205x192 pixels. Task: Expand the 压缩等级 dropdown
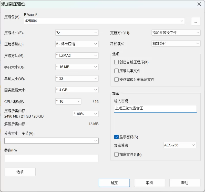(x=77, y=44)
